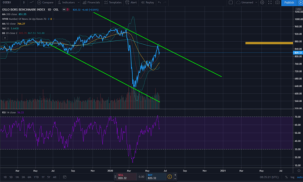303x182 pixels.
Task: Select USD currency label on price axis
Action: [x=299, y=9]
